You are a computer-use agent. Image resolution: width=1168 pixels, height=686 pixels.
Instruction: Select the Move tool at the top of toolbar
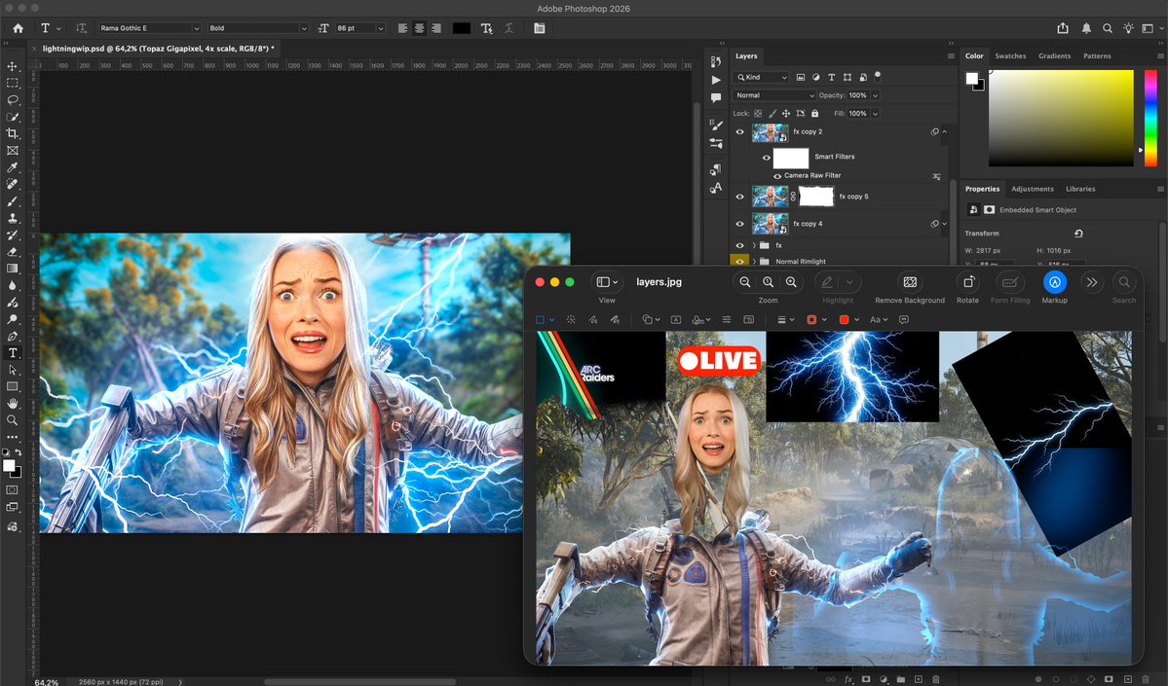pos(13,67)
